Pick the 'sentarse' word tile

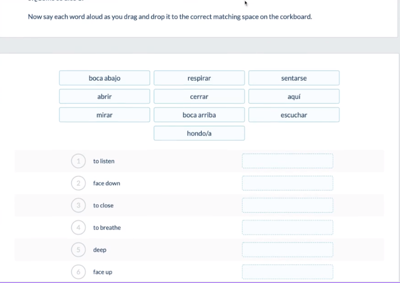tap(294, 78)
